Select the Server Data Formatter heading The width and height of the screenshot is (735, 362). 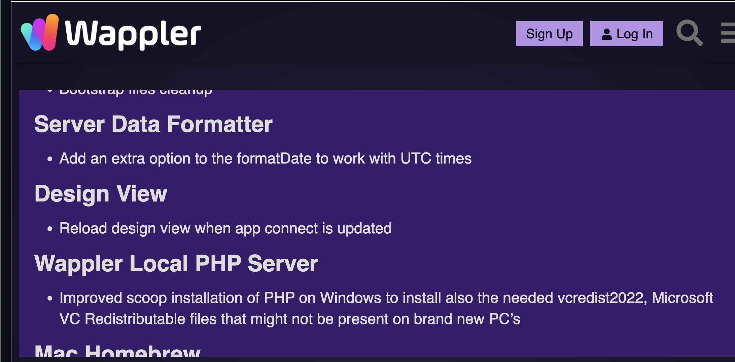point(153,124)
